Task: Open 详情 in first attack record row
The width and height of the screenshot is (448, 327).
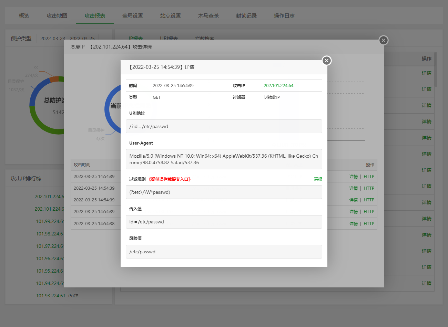Action: 353,177
